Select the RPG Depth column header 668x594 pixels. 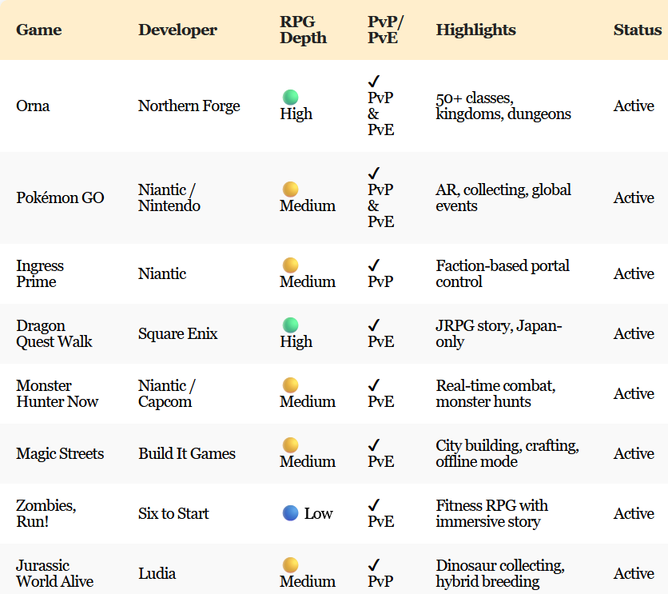(x=303, y=30)
